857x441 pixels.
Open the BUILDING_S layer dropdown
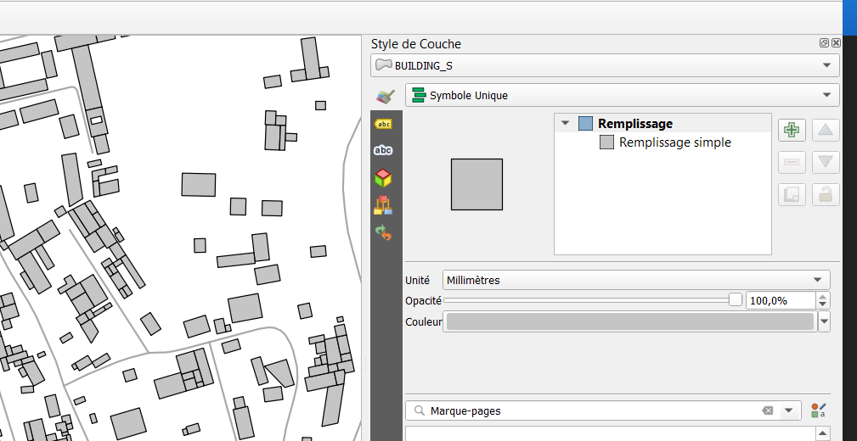coord(605,65)
